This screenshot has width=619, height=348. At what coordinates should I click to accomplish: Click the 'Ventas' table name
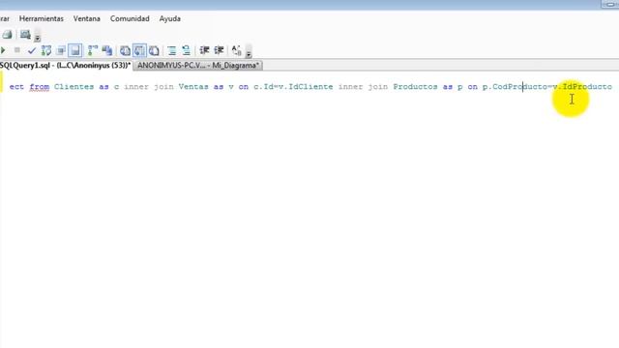193,87
